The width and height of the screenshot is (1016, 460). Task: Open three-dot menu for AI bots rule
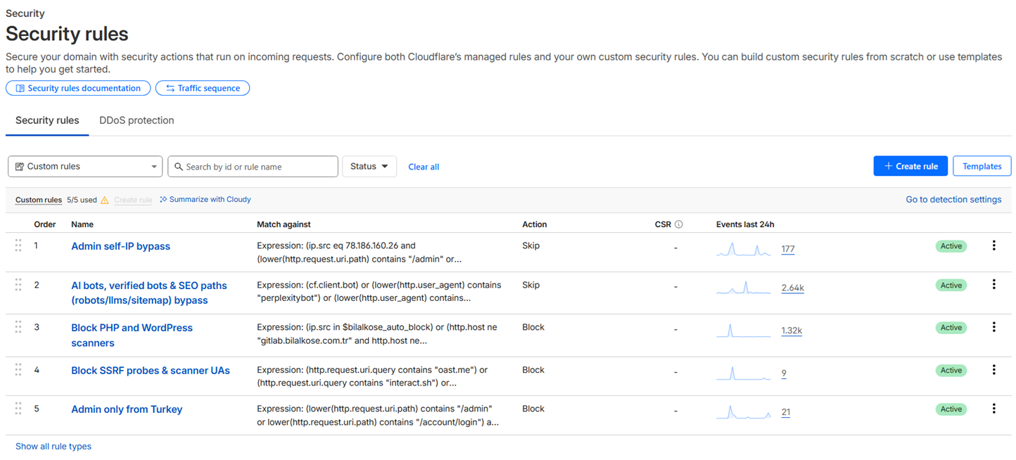(993, 285)
